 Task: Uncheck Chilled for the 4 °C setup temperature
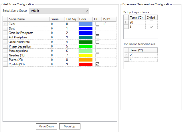[151, 27]
